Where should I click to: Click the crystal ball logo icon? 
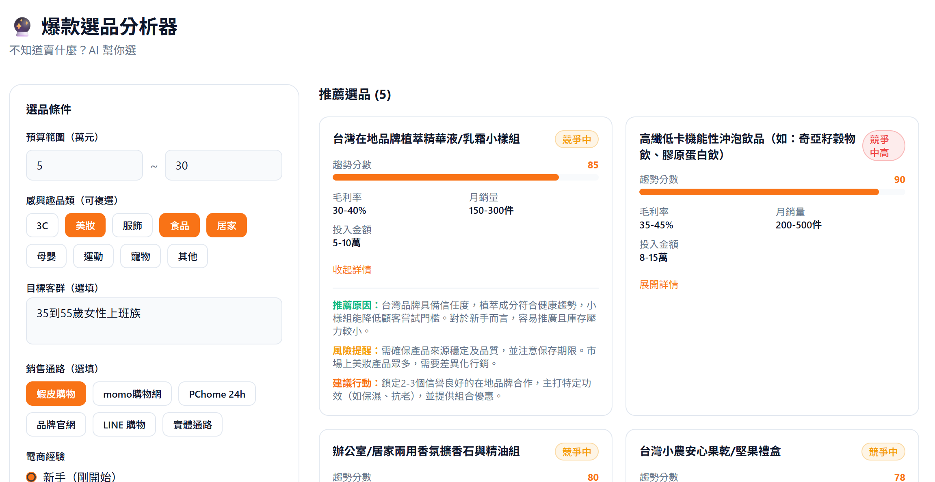point(22,26)
